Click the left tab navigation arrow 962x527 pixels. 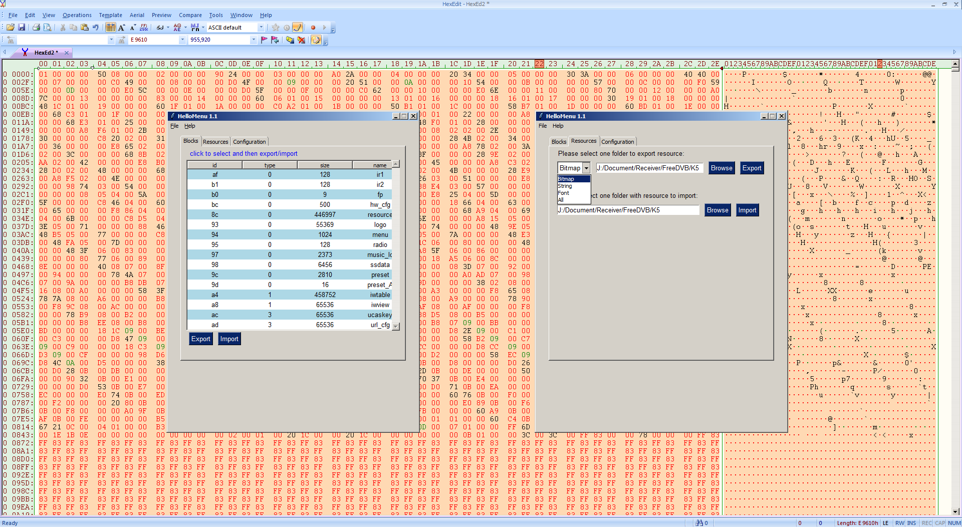(4, 52)
